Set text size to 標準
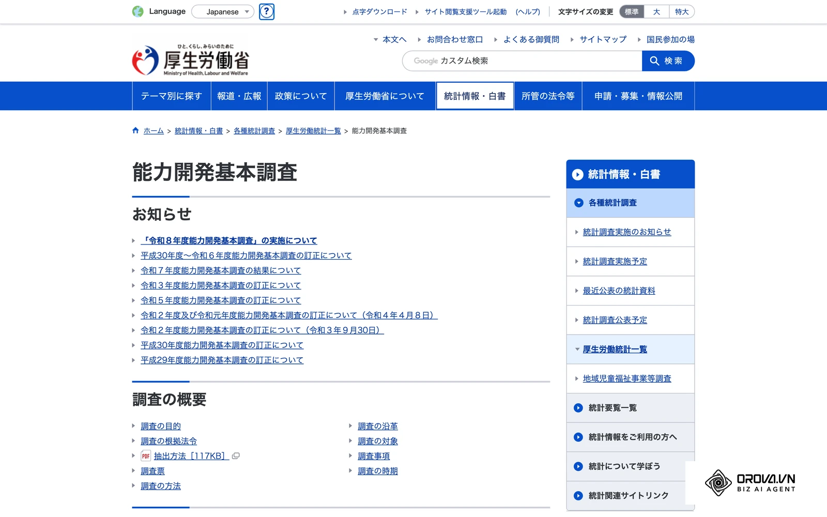 (x=632, y=11)
